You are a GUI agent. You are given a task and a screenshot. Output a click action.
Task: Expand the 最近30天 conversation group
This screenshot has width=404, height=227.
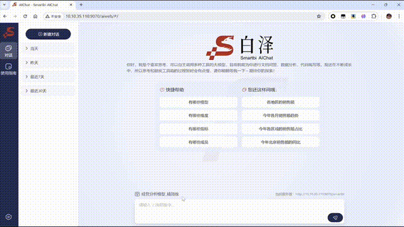point(49,91)
